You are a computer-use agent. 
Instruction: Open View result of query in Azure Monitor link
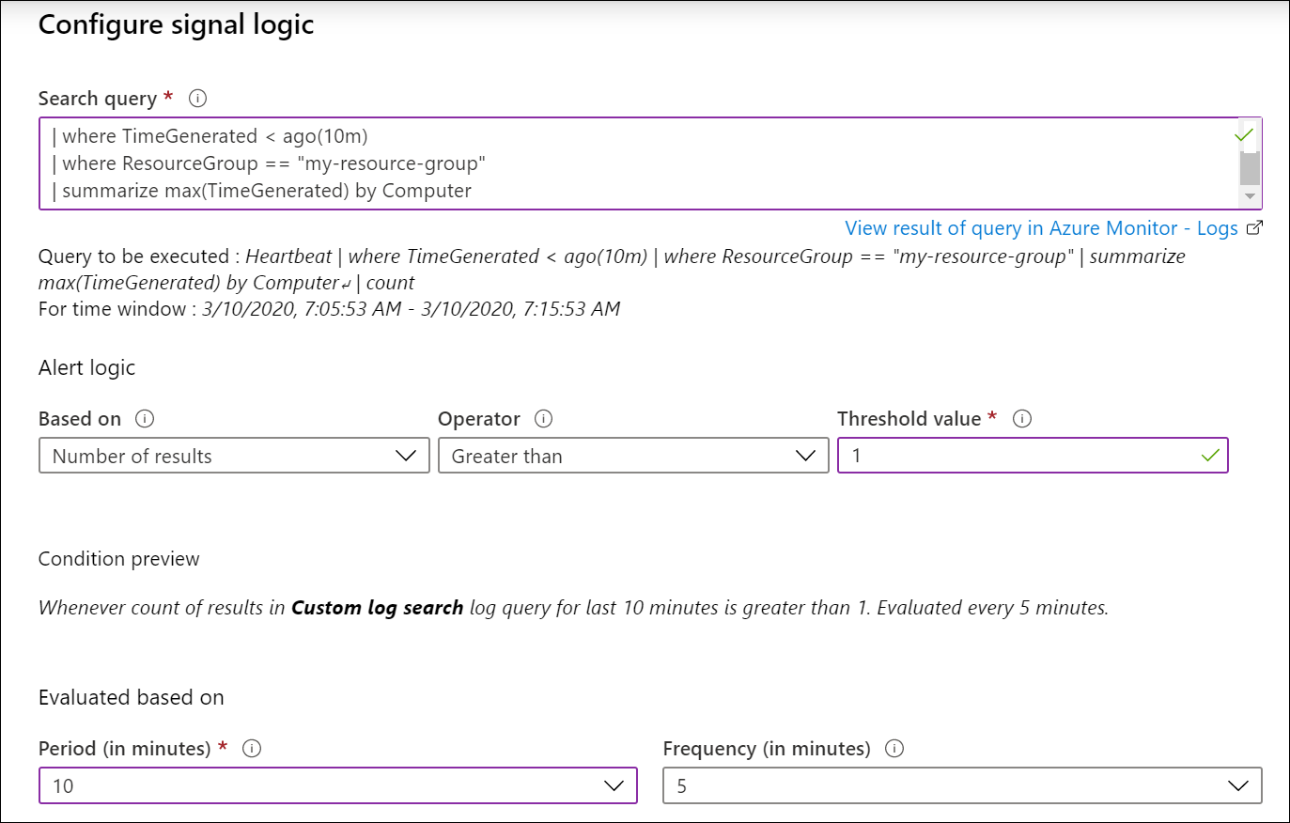pos(1041,228)
